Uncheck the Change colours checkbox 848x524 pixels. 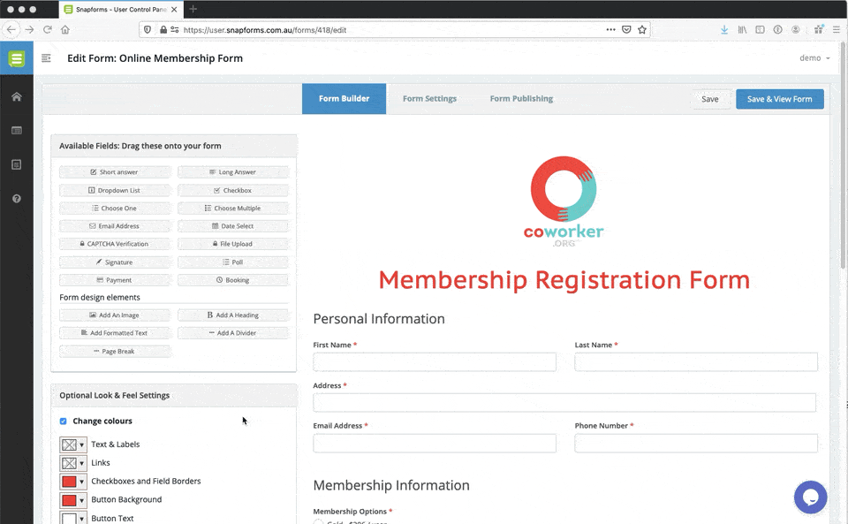click(64, 421)
